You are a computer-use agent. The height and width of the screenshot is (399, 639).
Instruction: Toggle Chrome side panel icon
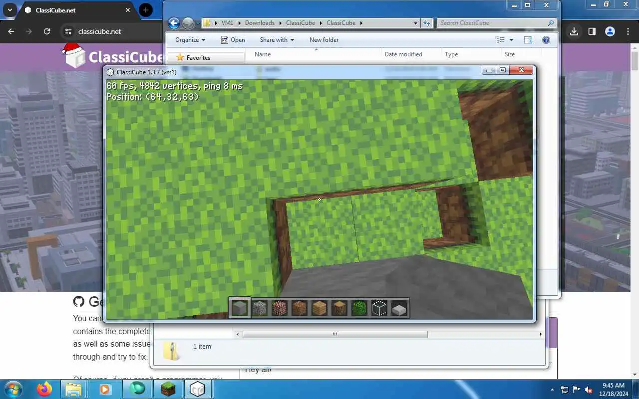[592, 31]
